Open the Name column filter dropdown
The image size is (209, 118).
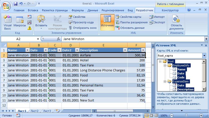pos(27,50)
